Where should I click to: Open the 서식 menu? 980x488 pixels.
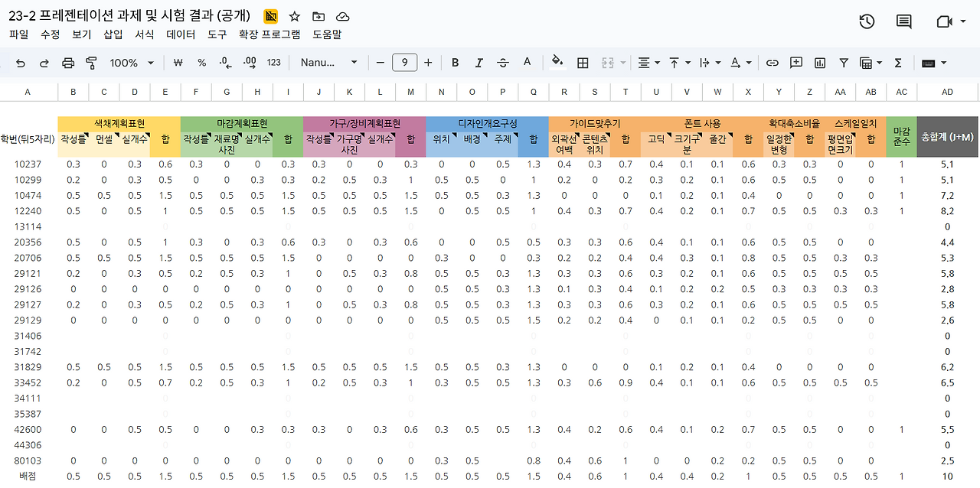[145, 34]
